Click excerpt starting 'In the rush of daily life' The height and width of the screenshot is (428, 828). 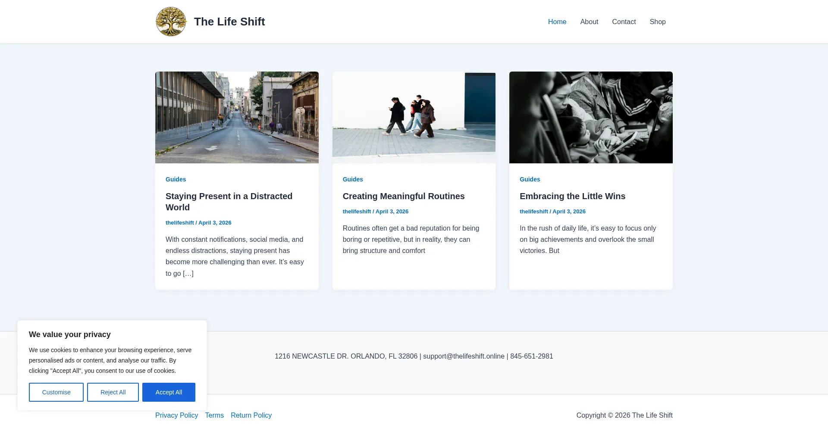(x=588, y=240)
